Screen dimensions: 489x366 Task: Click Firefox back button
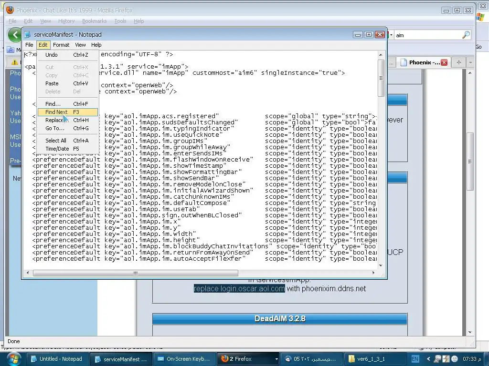click(14, 35)
